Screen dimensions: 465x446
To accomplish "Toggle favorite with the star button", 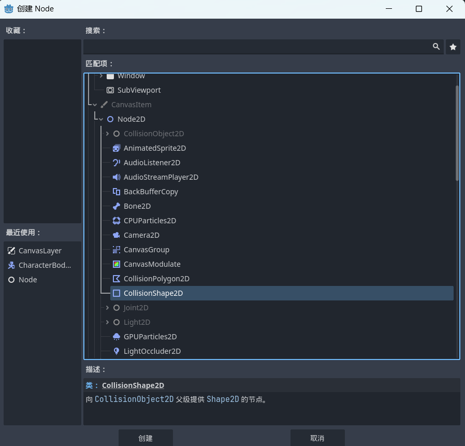I will (x=453, y=47).
